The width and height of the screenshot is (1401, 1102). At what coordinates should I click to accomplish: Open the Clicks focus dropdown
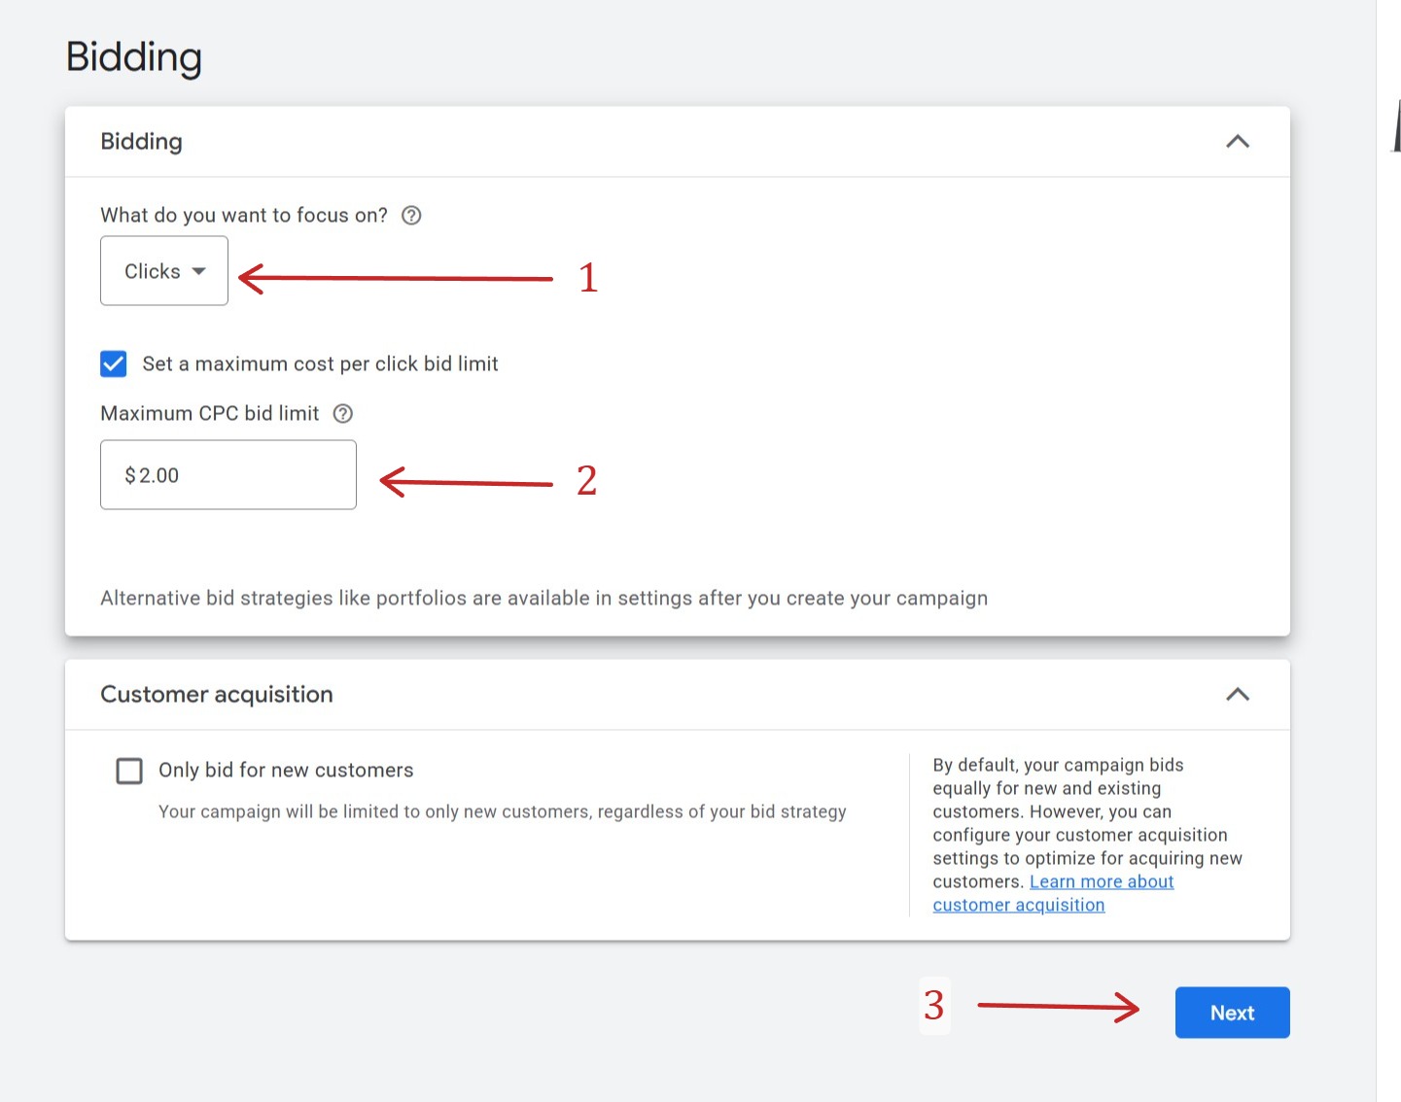[164, 271]
